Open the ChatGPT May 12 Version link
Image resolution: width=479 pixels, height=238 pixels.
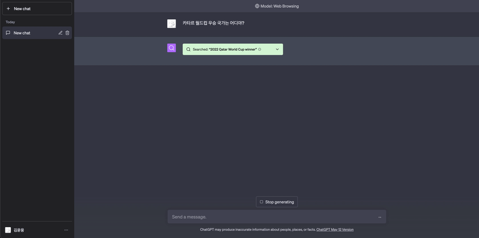(x=335, y=230)
